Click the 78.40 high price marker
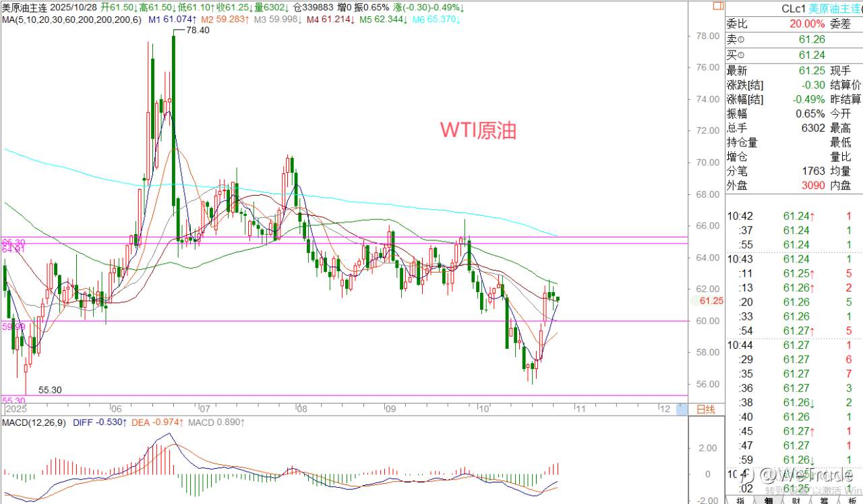 coord(198,30)
